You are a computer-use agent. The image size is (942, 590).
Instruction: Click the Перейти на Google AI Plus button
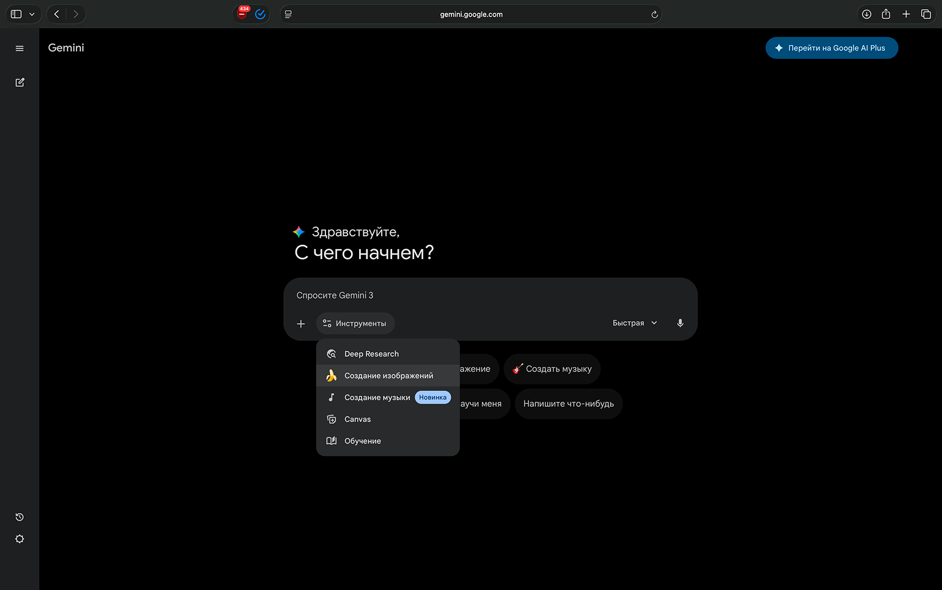pyautogui.click(x=831, y=48)
